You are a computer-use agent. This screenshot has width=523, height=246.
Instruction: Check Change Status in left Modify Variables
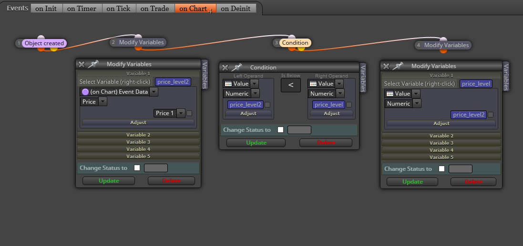pos(137,168)
